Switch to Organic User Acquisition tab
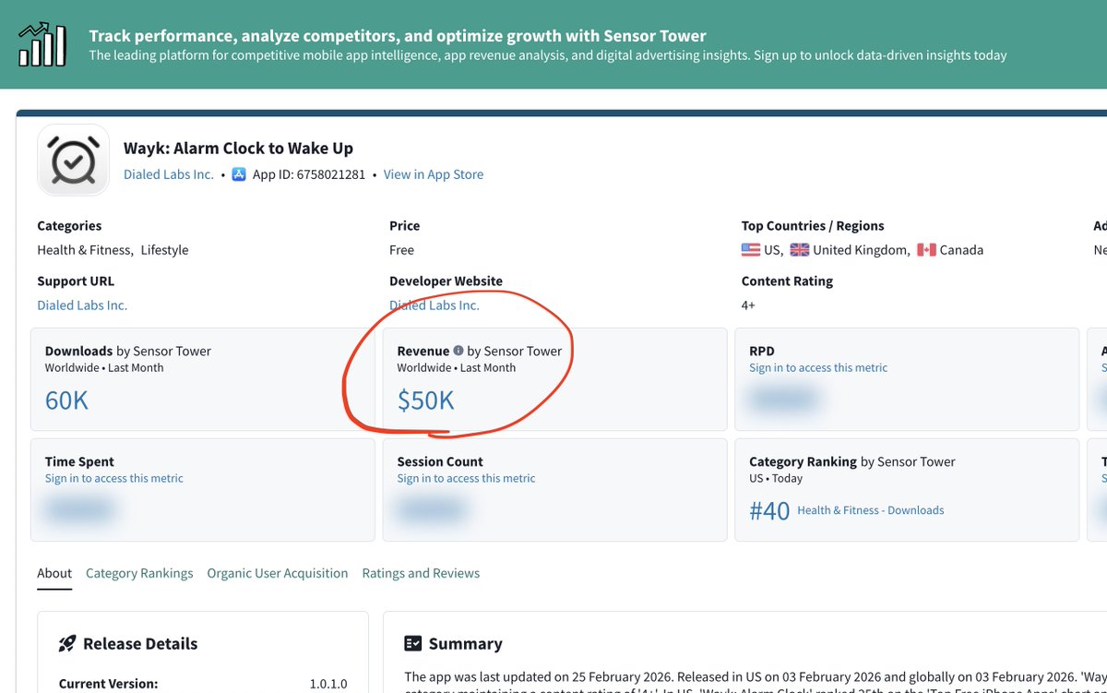Viewport: 1107px width, 693px height. click(x=278, y=573)
